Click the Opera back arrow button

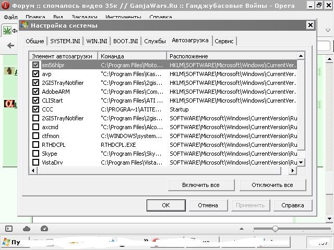tap(10, 45)
